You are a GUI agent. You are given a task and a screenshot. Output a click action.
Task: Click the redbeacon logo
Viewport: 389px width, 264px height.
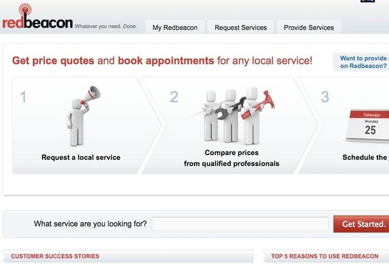38,17
